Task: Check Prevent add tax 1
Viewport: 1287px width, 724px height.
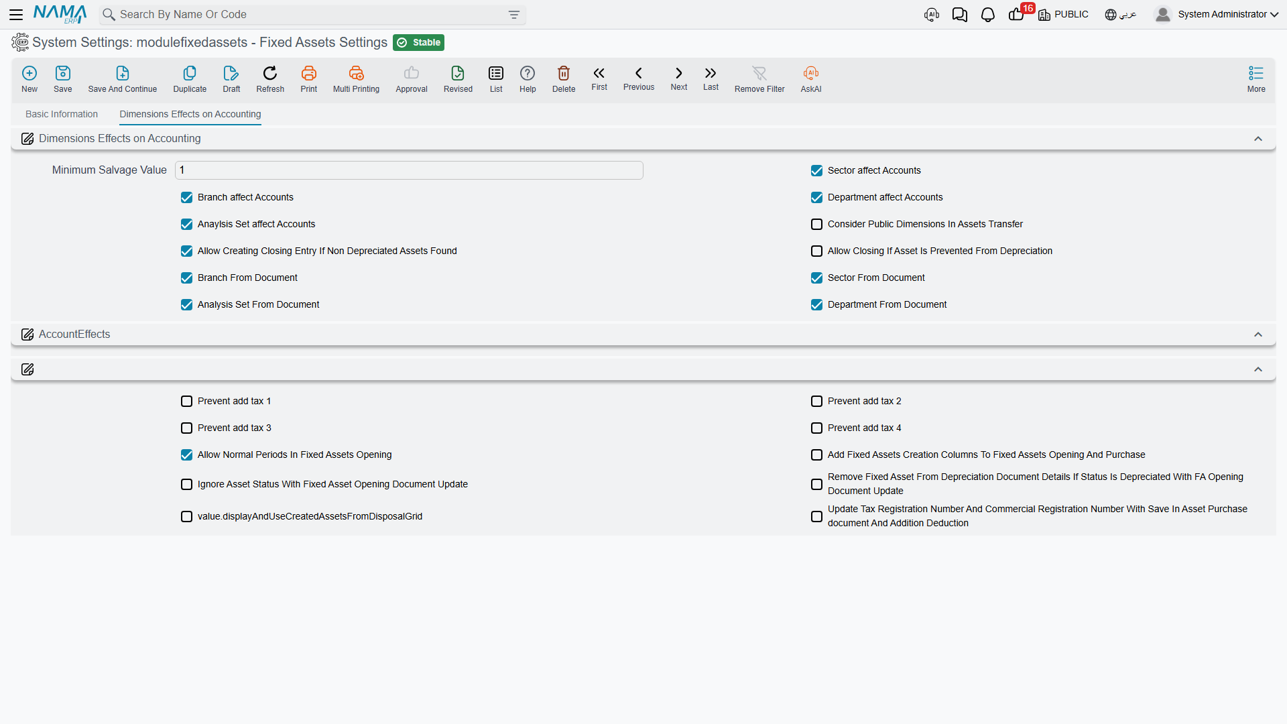Action: pyautogui.click(x=187, y=402)
